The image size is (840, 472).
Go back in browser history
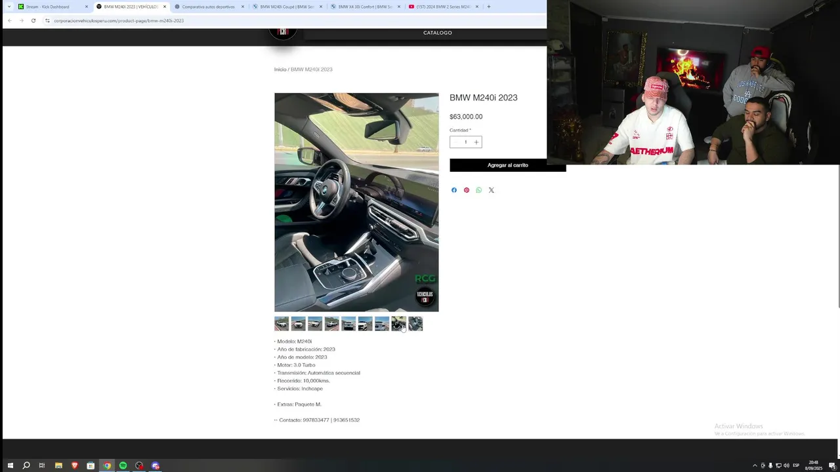click(x=9, y=20)
